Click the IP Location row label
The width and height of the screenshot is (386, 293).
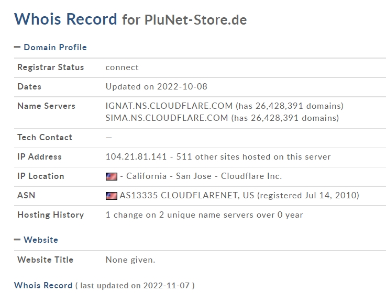(x=41, y=176)
